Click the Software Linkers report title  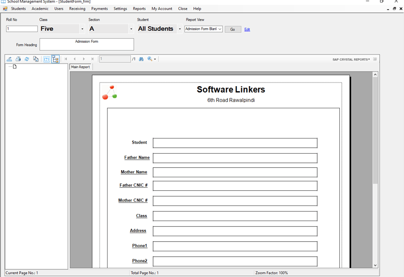(231, 90)
